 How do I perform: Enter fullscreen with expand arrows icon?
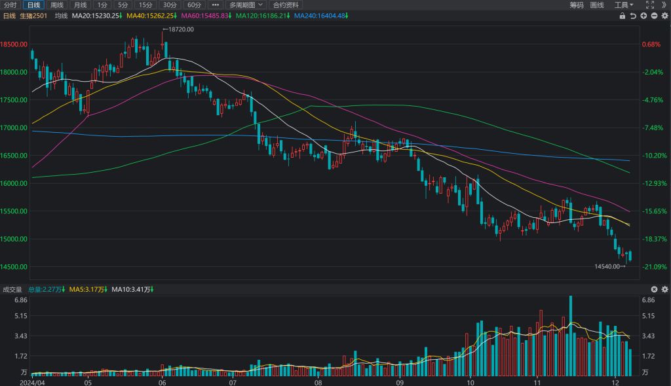pos(649,5)
